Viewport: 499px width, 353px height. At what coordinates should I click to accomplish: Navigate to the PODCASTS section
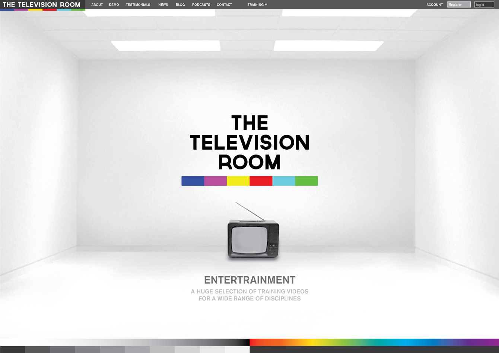(x=201, y=4)
